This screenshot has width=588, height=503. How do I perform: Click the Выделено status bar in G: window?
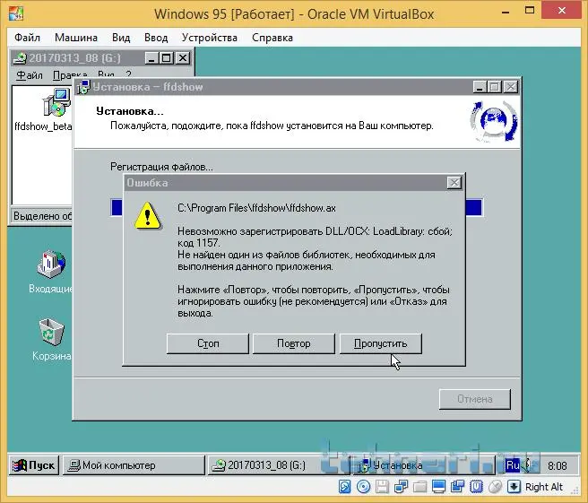42,216
